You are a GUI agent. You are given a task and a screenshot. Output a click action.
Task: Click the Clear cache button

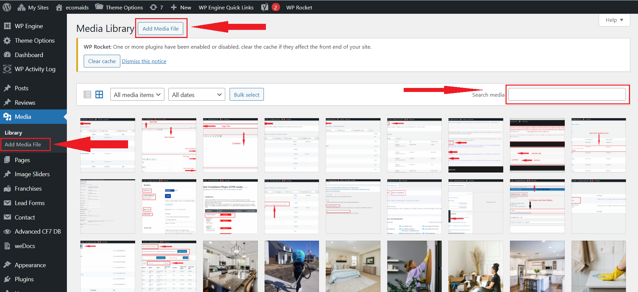click(102, 61)
